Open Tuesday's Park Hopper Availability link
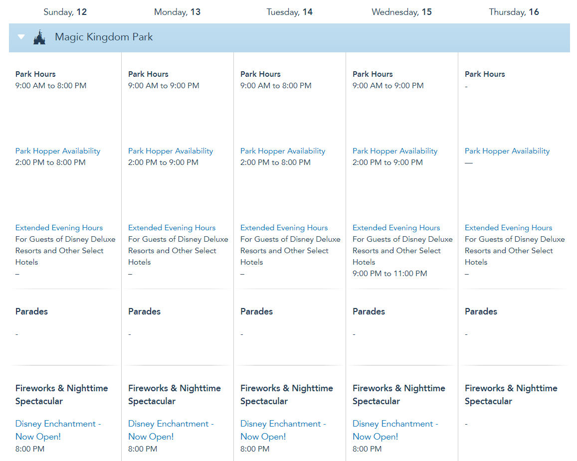 click(x=283, y=151)
